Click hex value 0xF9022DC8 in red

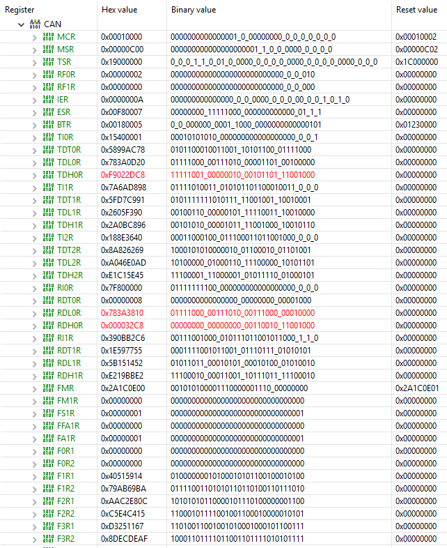pos(123,175)
